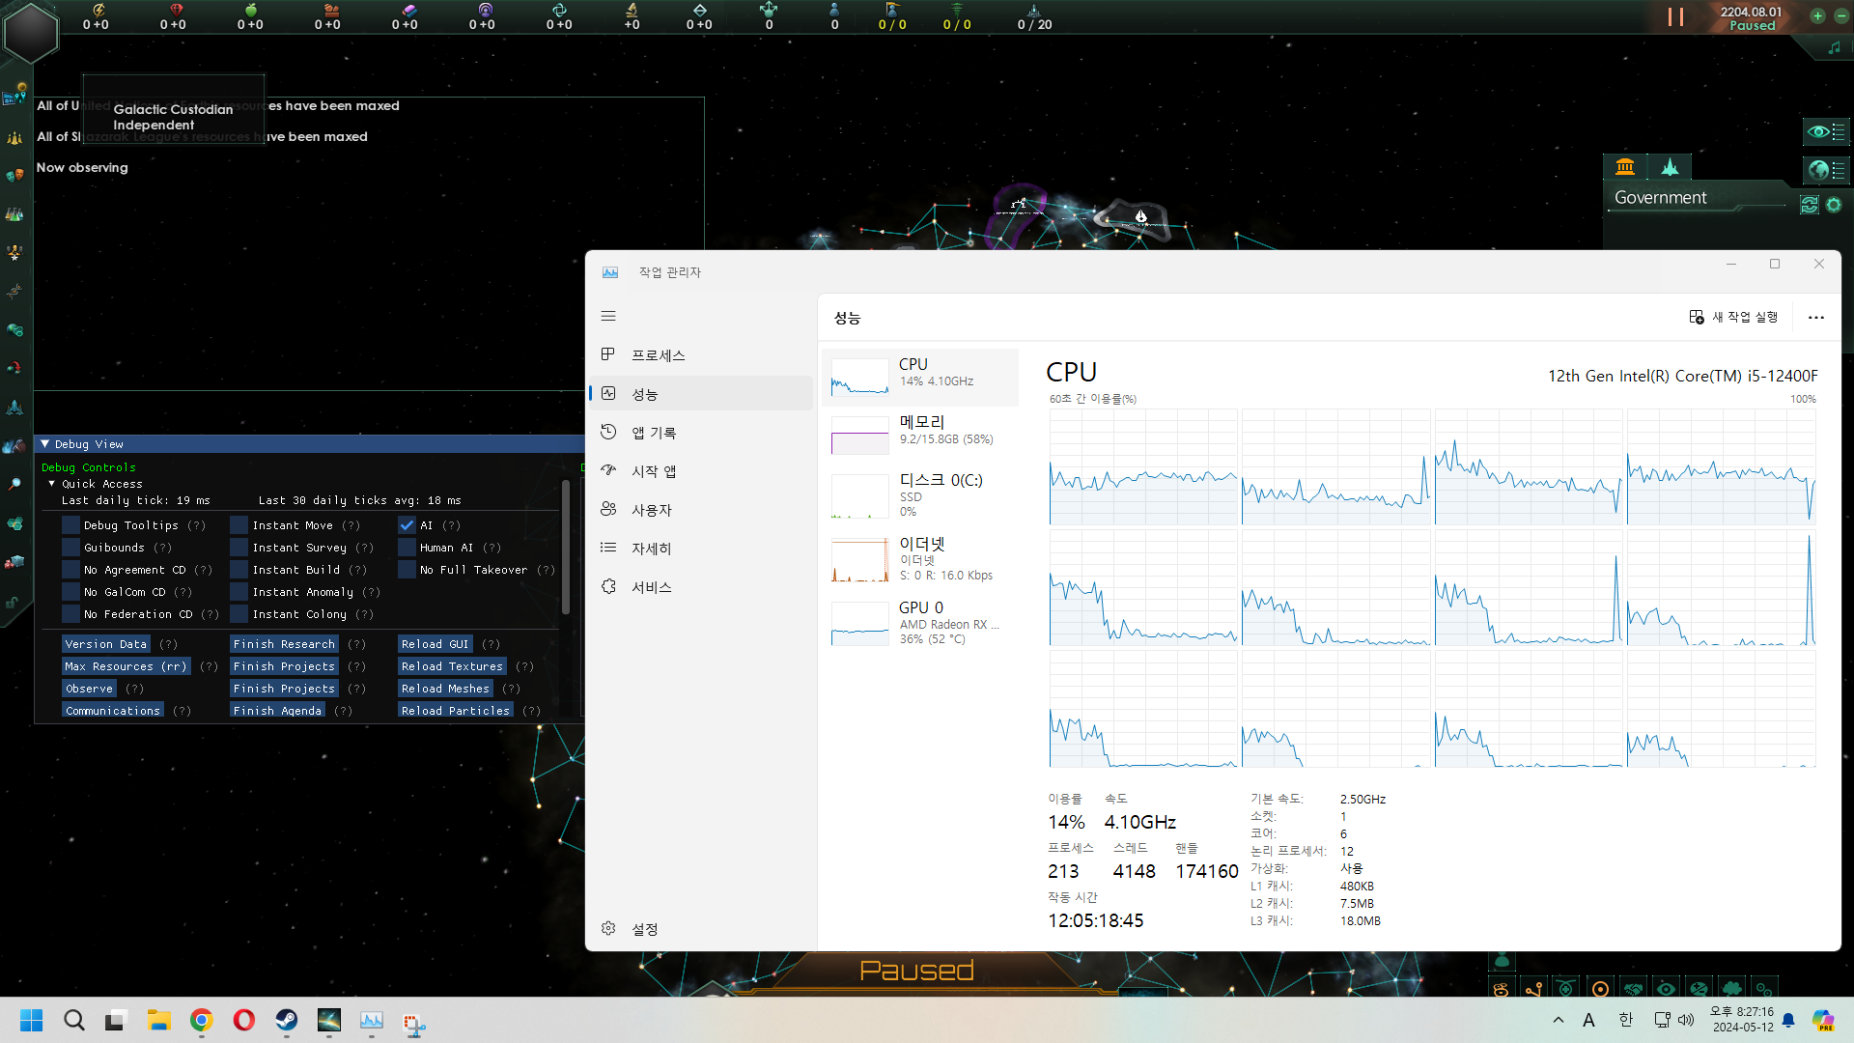Viewport: 1854px width, 1043px height.
Task: Open the 프로세스 tab in Task Manager
Action: [659, 355]
